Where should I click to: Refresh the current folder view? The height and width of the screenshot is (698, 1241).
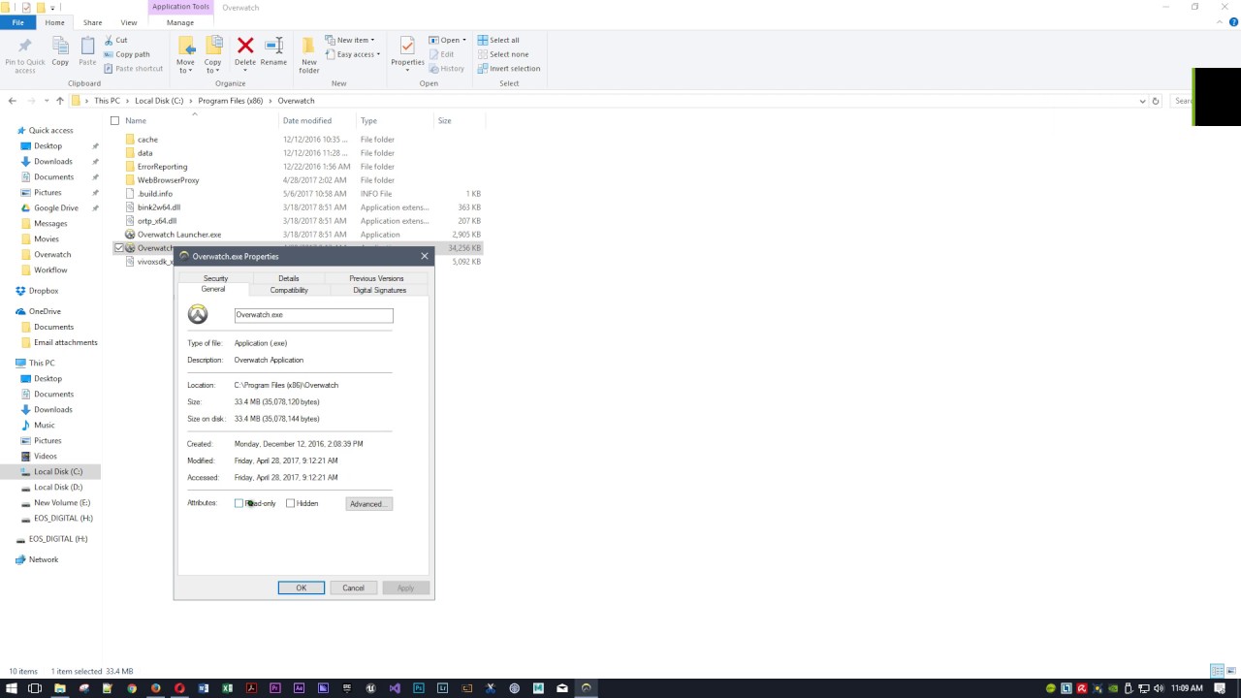tap(1155, 101)
